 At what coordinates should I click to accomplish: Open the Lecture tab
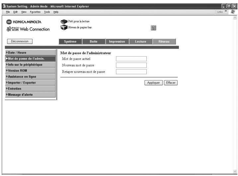pyautogui.click(x=140, y=42)
